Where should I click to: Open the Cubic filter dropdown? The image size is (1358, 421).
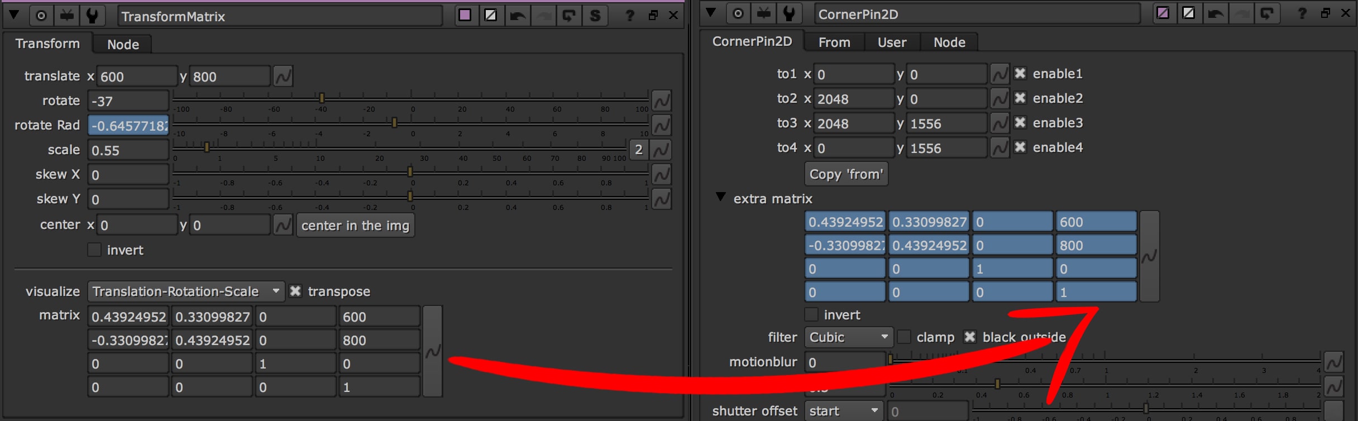pos(848,337)
